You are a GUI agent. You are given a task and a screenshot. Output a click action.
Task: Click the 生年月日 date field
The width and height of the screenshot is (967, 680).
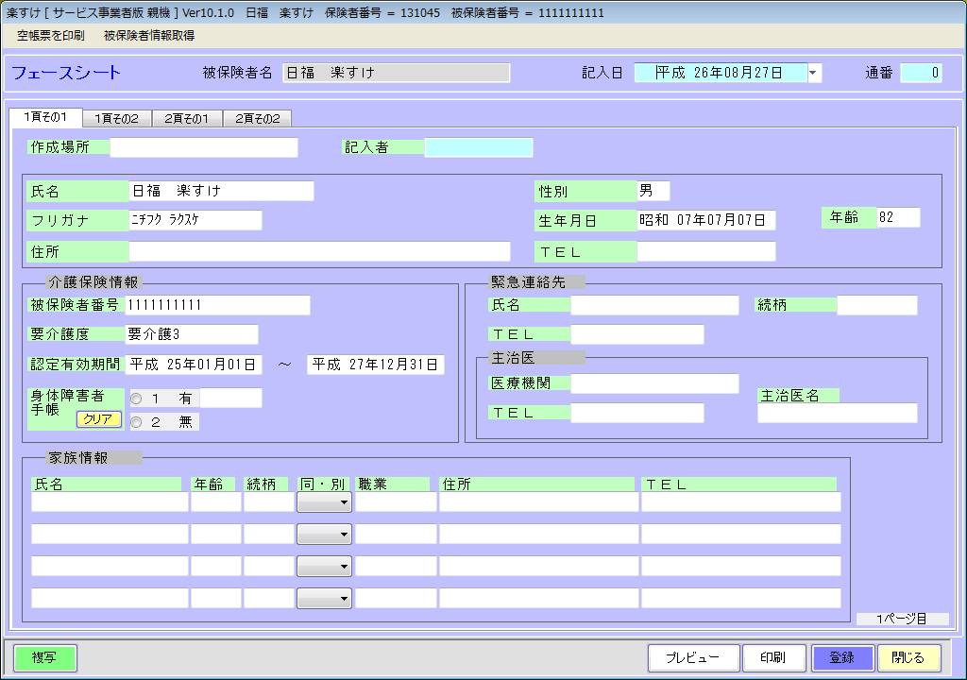click(x=706, y=220)
